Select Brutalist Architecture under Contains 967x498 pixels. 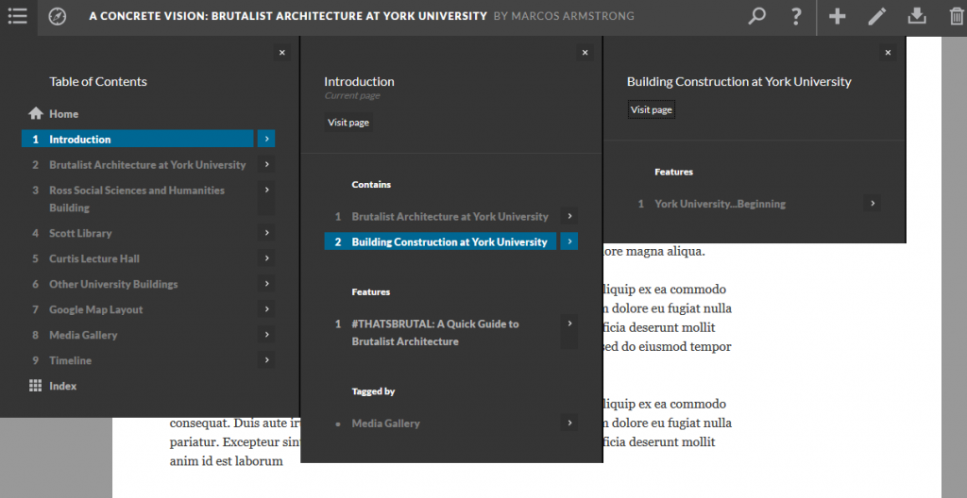(450, 216)
